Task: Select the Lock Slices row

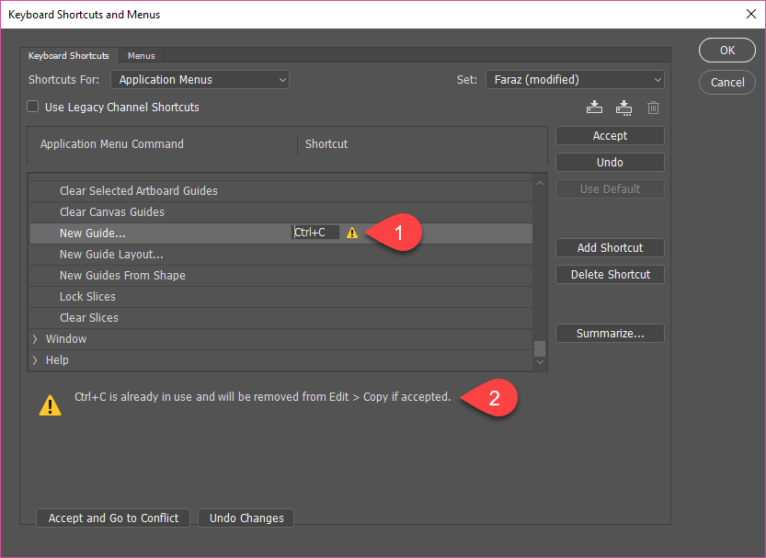Action: (280, 296)
